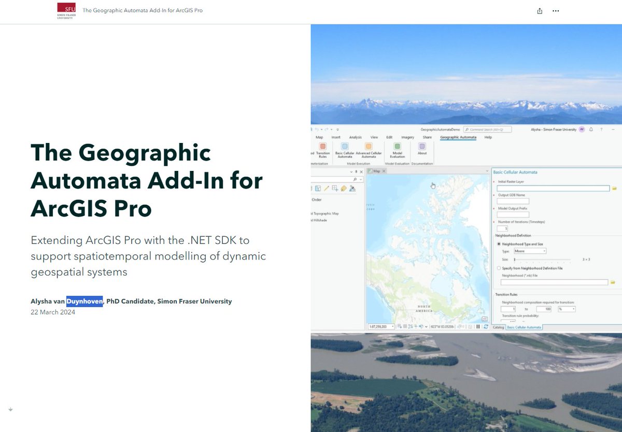Click List By Snapping in Contents toolbar
Viewport: 622px width, 432px height.
coord(335,189)
